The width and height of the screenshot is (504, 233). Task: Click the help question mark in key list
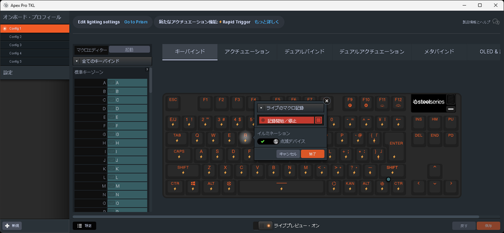tap(147, 69)
